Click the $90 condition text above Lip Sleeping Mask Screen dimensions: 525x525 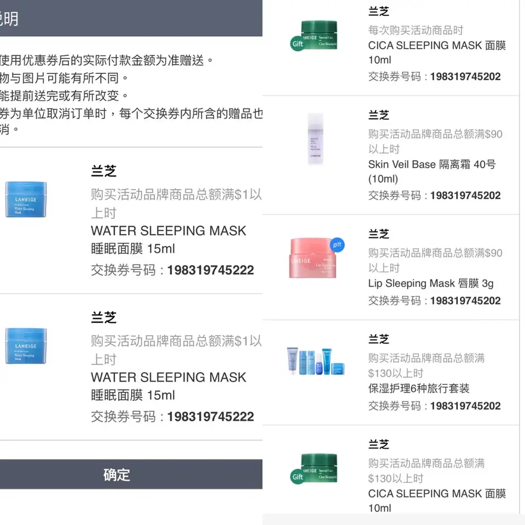tap(435, 260)
